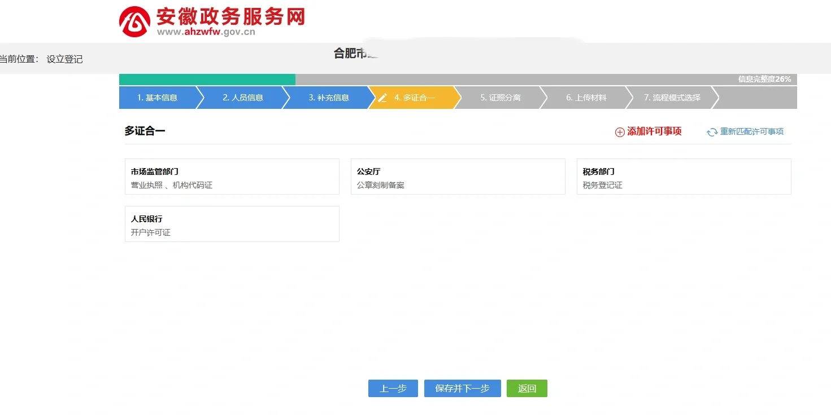831x418 pixels.
Task: Click 添加许可事项 link
Action: [654, 131]
